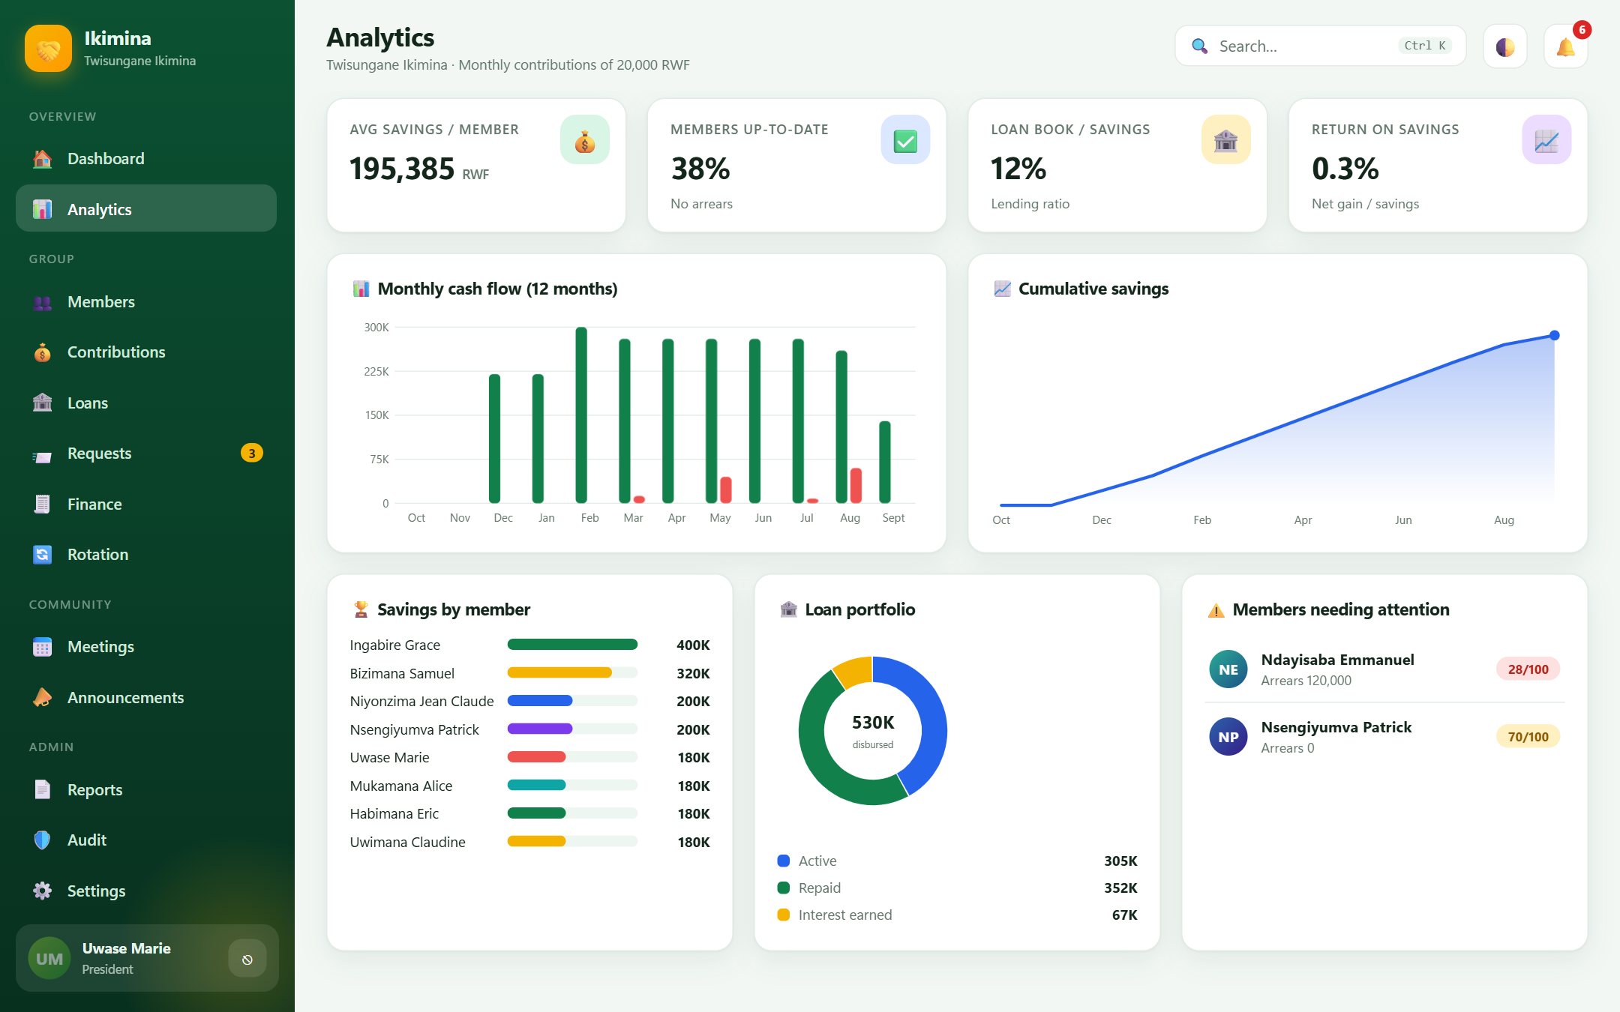Click the Ikimina handshake logo

click(48, 48)
